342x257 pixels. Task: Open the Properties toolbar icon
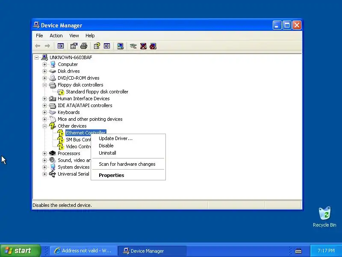click(74, 46)
